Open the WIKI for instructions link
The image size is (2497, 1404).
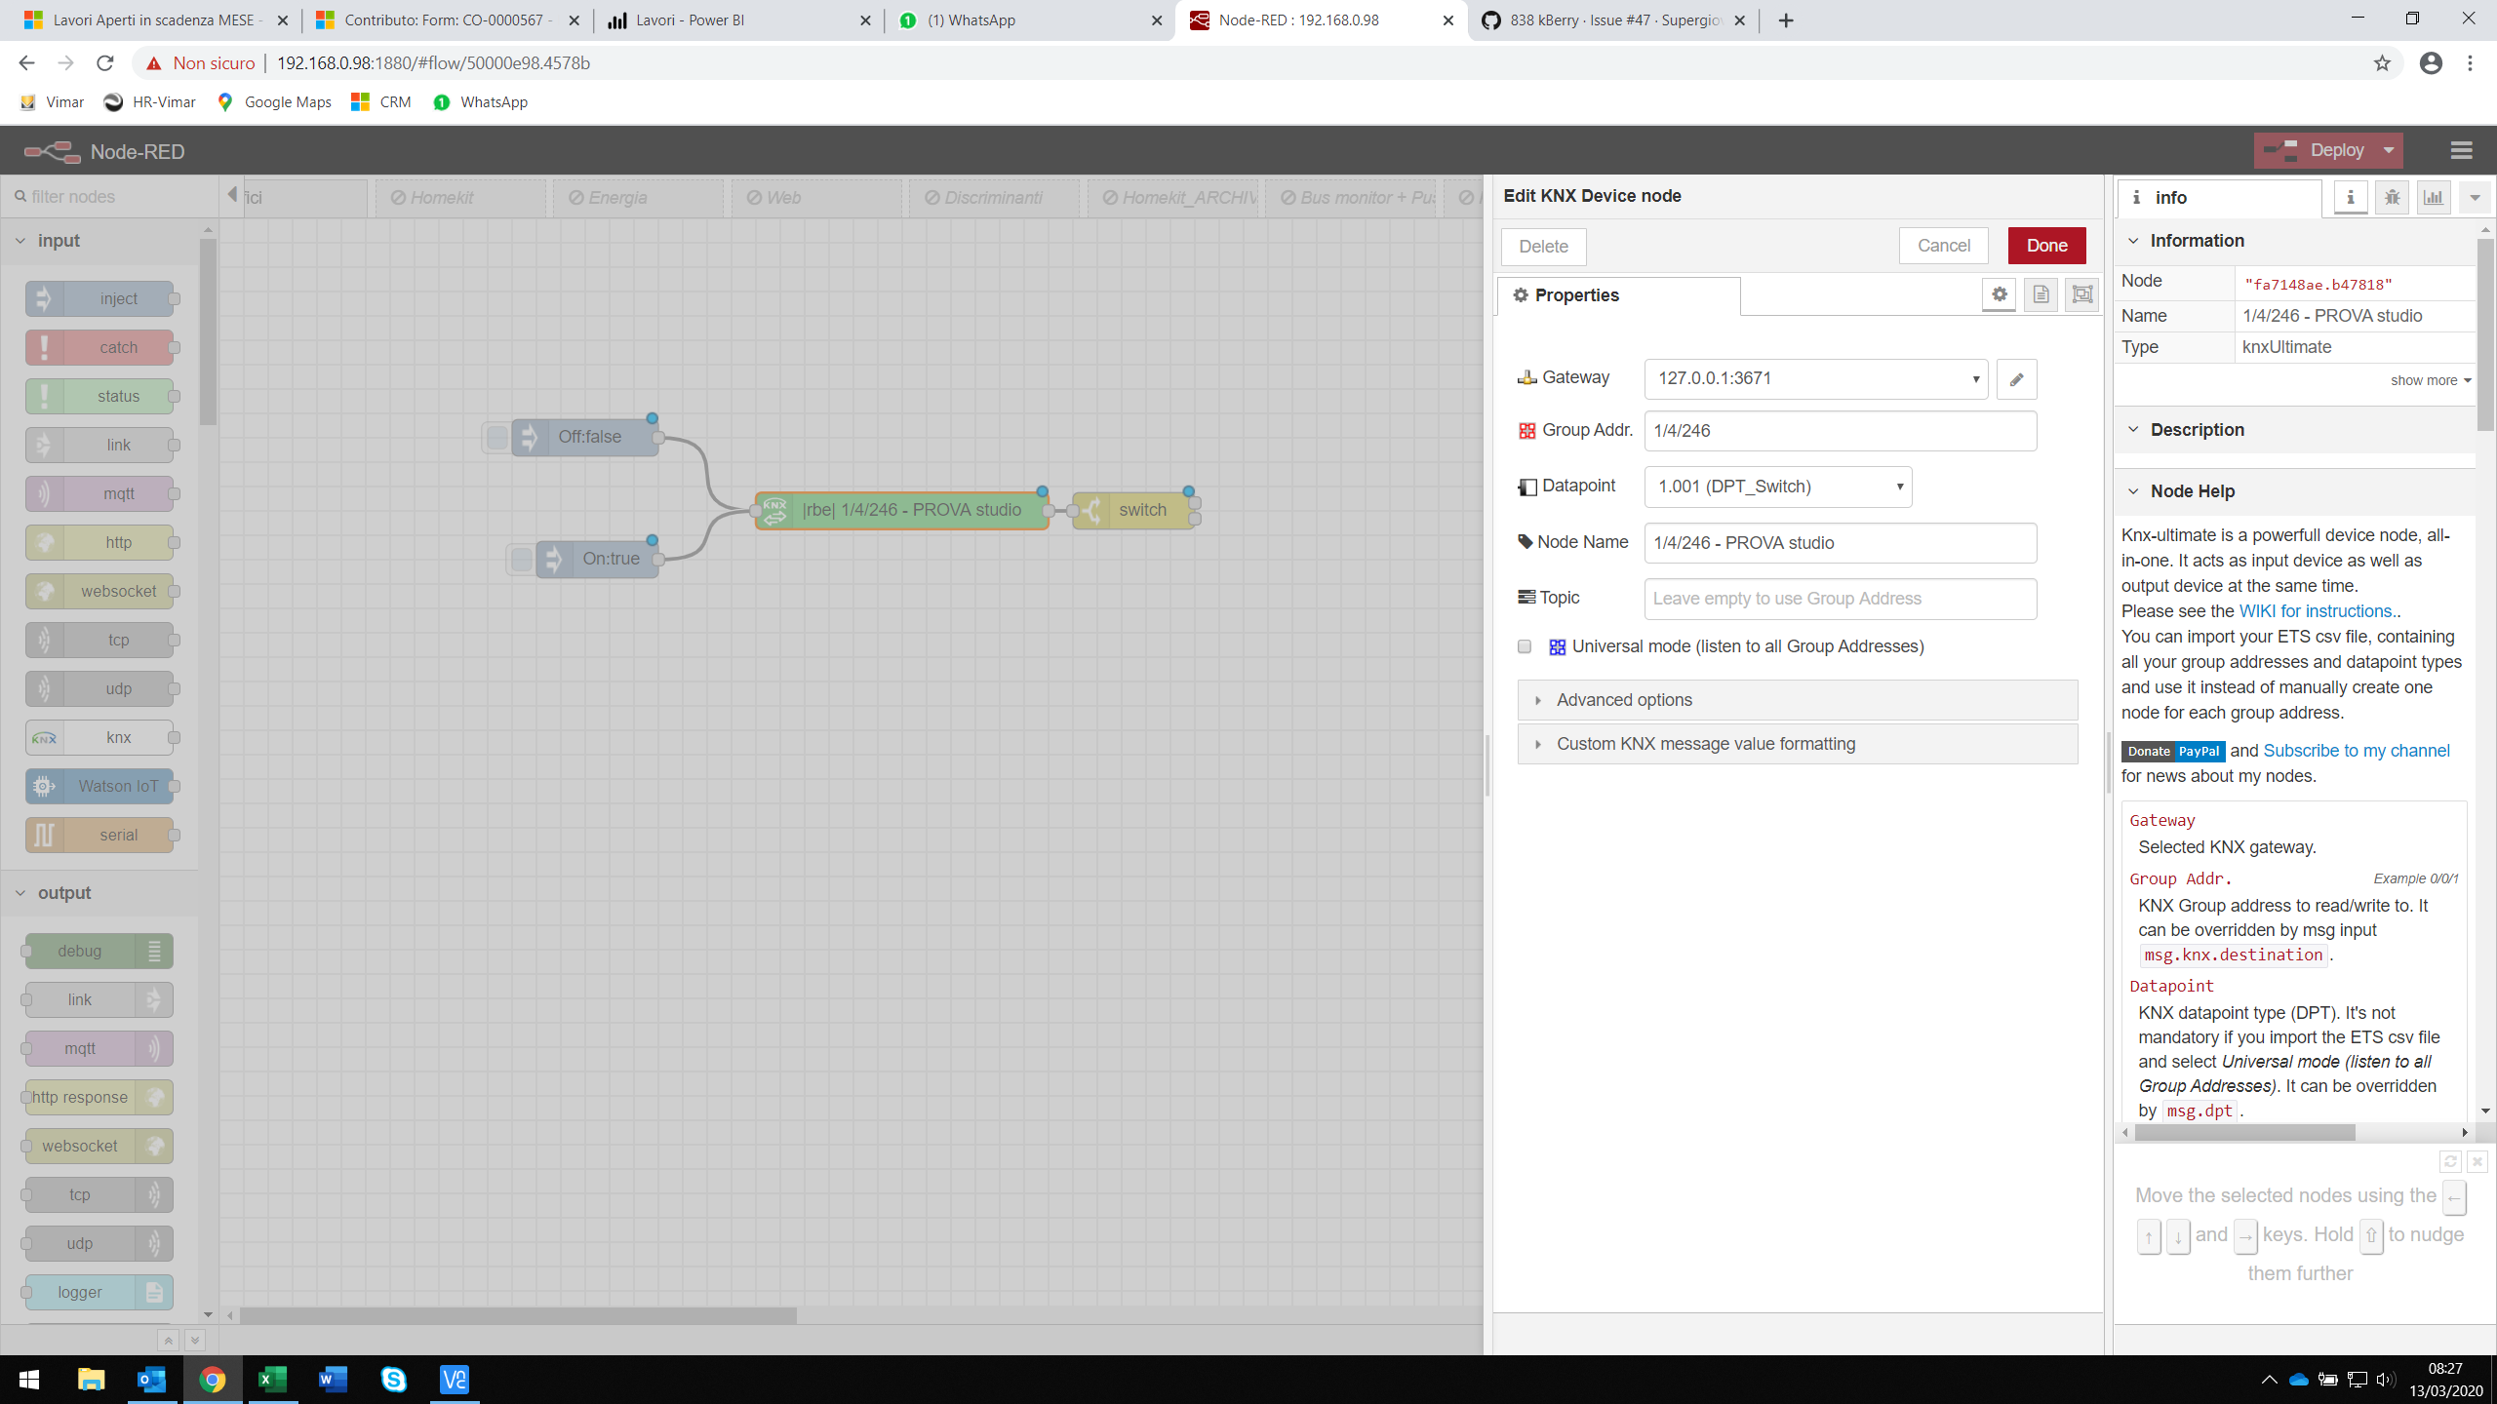click(2316, 611)
